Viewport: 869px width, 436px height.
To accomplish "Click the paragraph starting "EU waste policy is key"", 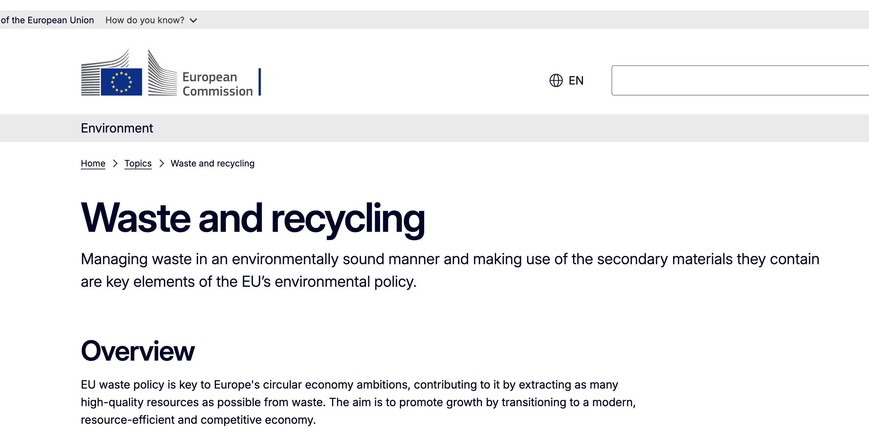I will 358,402.
